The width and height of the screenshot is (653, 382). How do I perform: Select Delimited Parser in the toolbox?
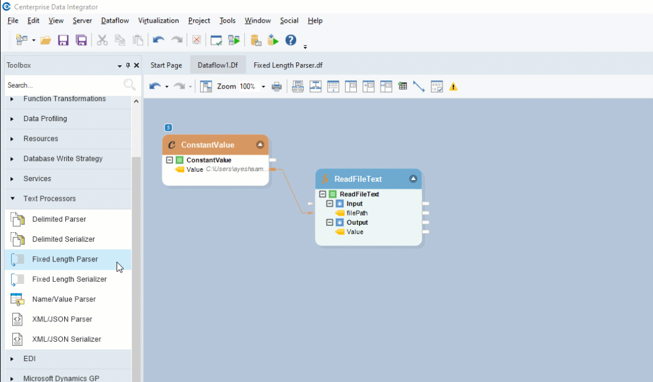(59, 220)
